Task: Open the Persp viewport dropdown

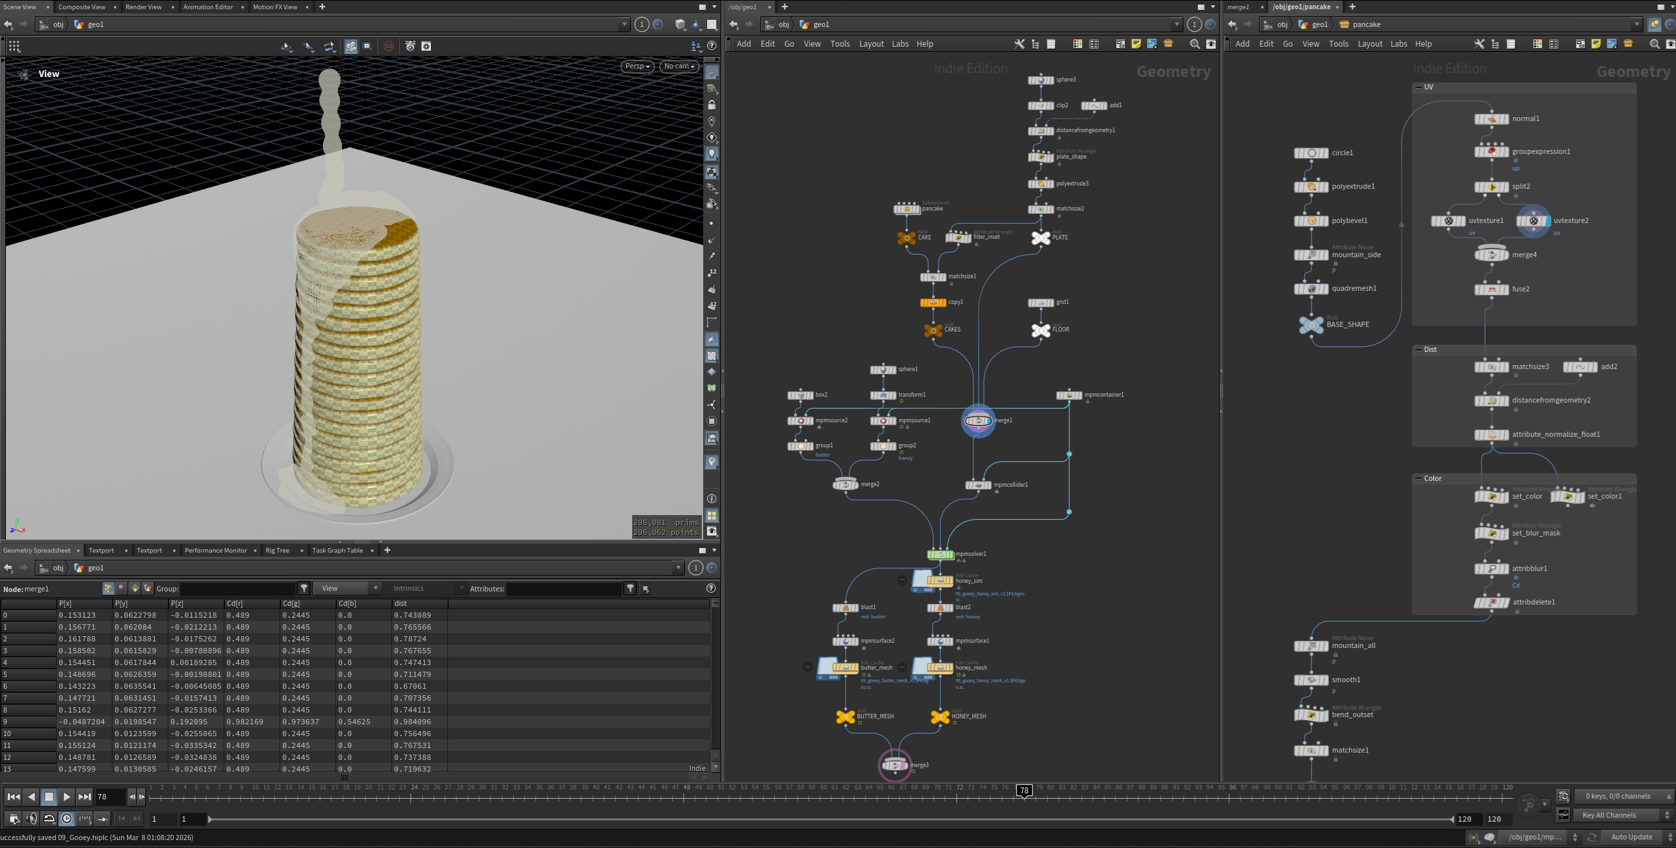Action: (x=637, y=66)
